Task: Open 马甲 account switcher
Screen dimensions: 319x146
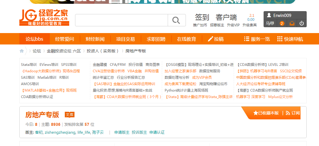Action: [270, 24]
